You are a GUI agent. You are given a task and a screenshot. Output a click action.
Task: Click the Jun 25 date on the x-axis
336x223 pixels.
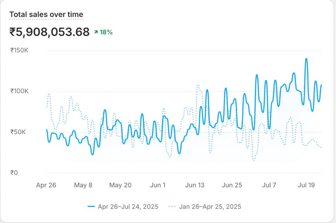pyautogui.click(x=232, y=185)
